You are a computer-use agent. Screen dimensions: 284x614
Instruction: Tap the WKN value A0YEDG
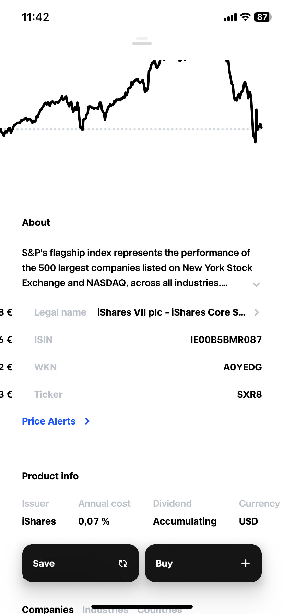(242, 367)
